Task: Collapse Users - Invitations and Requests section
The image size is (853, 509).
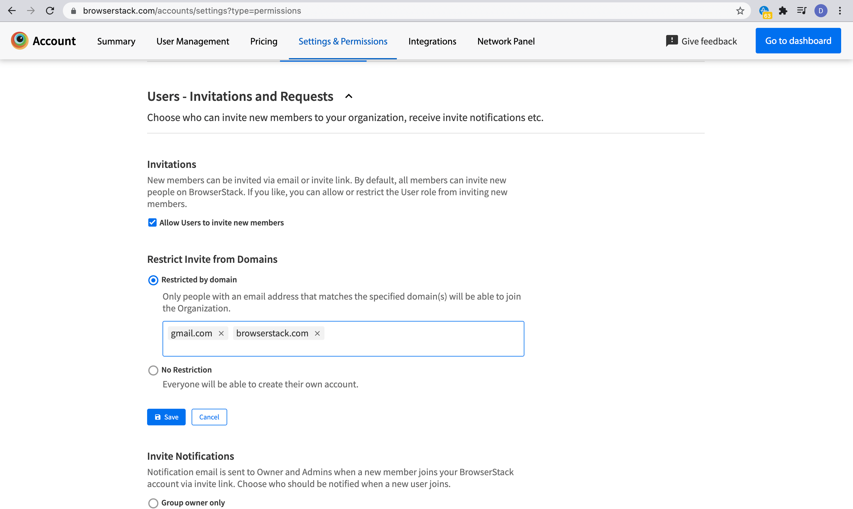Action: click(x=348, y=96)
